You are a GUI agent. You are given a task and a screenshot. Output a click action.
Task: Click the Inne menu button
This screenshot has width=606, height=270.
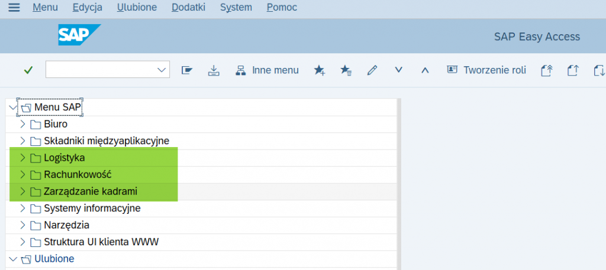[267, 70]
